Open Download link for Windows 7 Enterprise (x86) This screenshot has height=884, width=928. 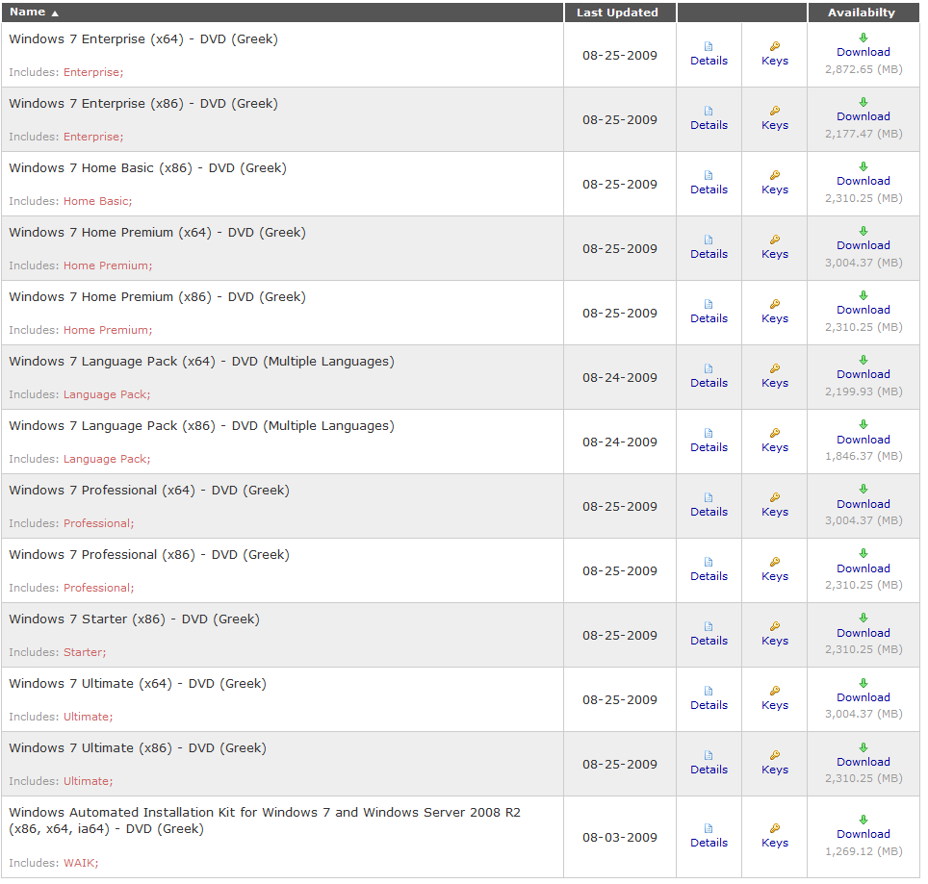pos(863,116)
